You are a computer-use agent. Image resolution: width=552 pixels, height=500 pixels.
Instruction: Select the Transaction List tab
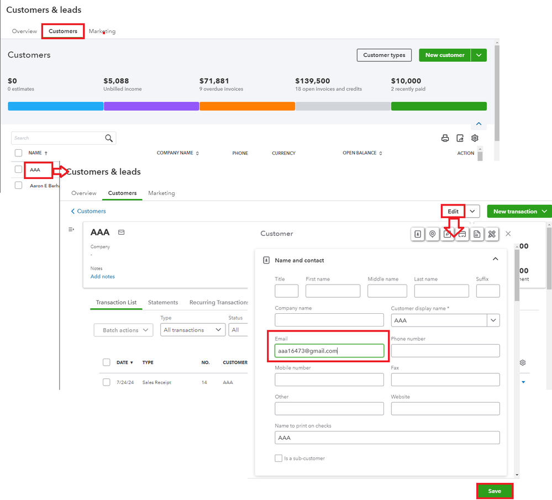pyautogui.click(x=116, y=302)
